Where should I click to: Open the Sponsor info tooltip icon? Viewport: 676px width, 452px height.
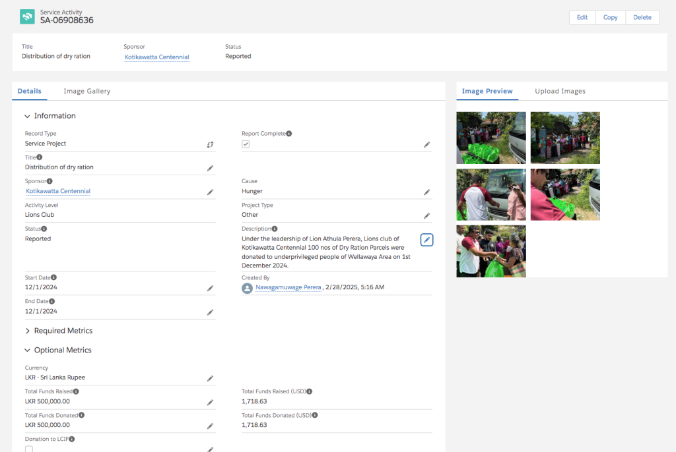[x=50, y=181]
